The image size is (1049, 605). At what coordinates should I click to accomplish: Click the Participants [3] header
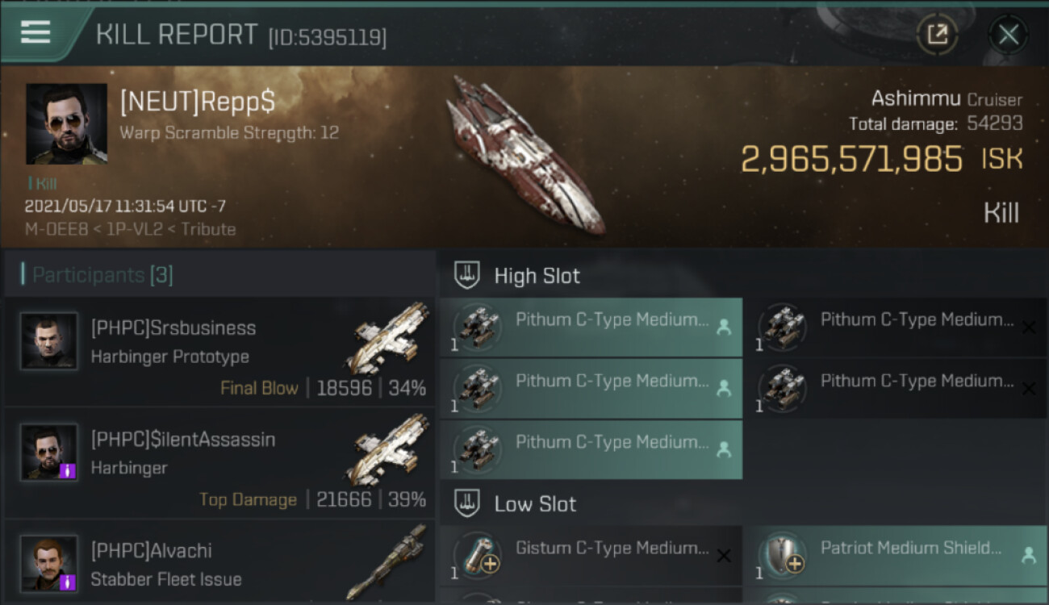click(x=102, y=275)
